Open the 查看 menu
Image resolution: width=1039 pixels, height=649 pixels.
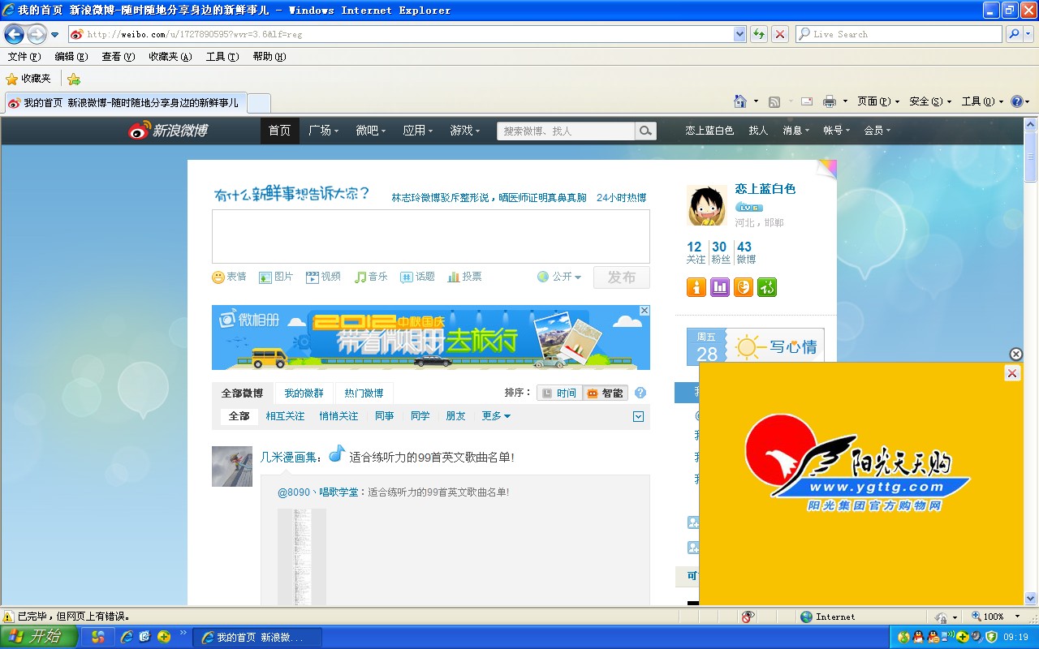tap(118, 57)
